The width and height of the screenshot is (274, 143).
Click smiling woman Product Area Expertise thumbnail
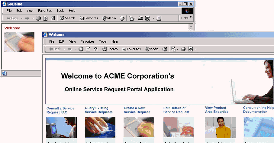[220, 128]
